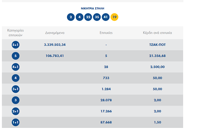Image resolution: width=203 pixels, height=136 pixels.
Task: Click the winning number ball 22
Action: (x=88, y=17)
